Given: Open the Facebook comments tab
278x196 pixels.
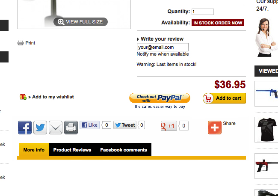Looking at the screenshot, I should point(124,150).
